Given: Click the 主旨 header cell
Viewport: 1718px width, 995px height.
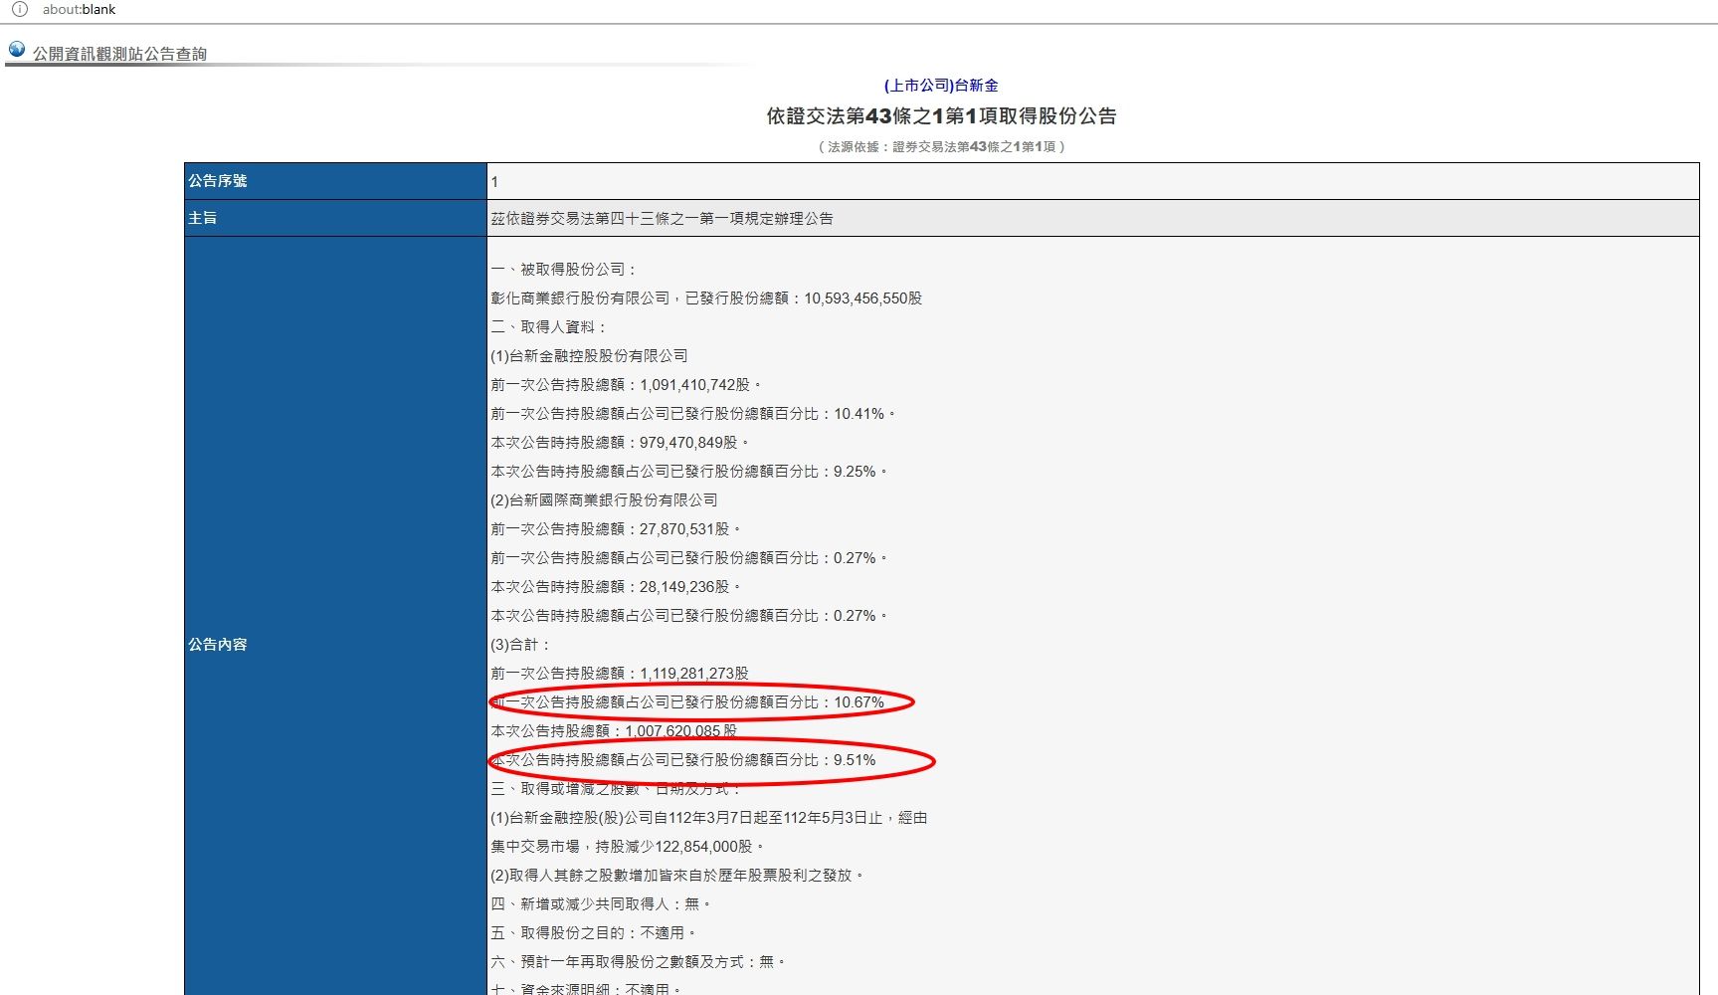Looking at the screenshot, I should click(x=335, y=218).
